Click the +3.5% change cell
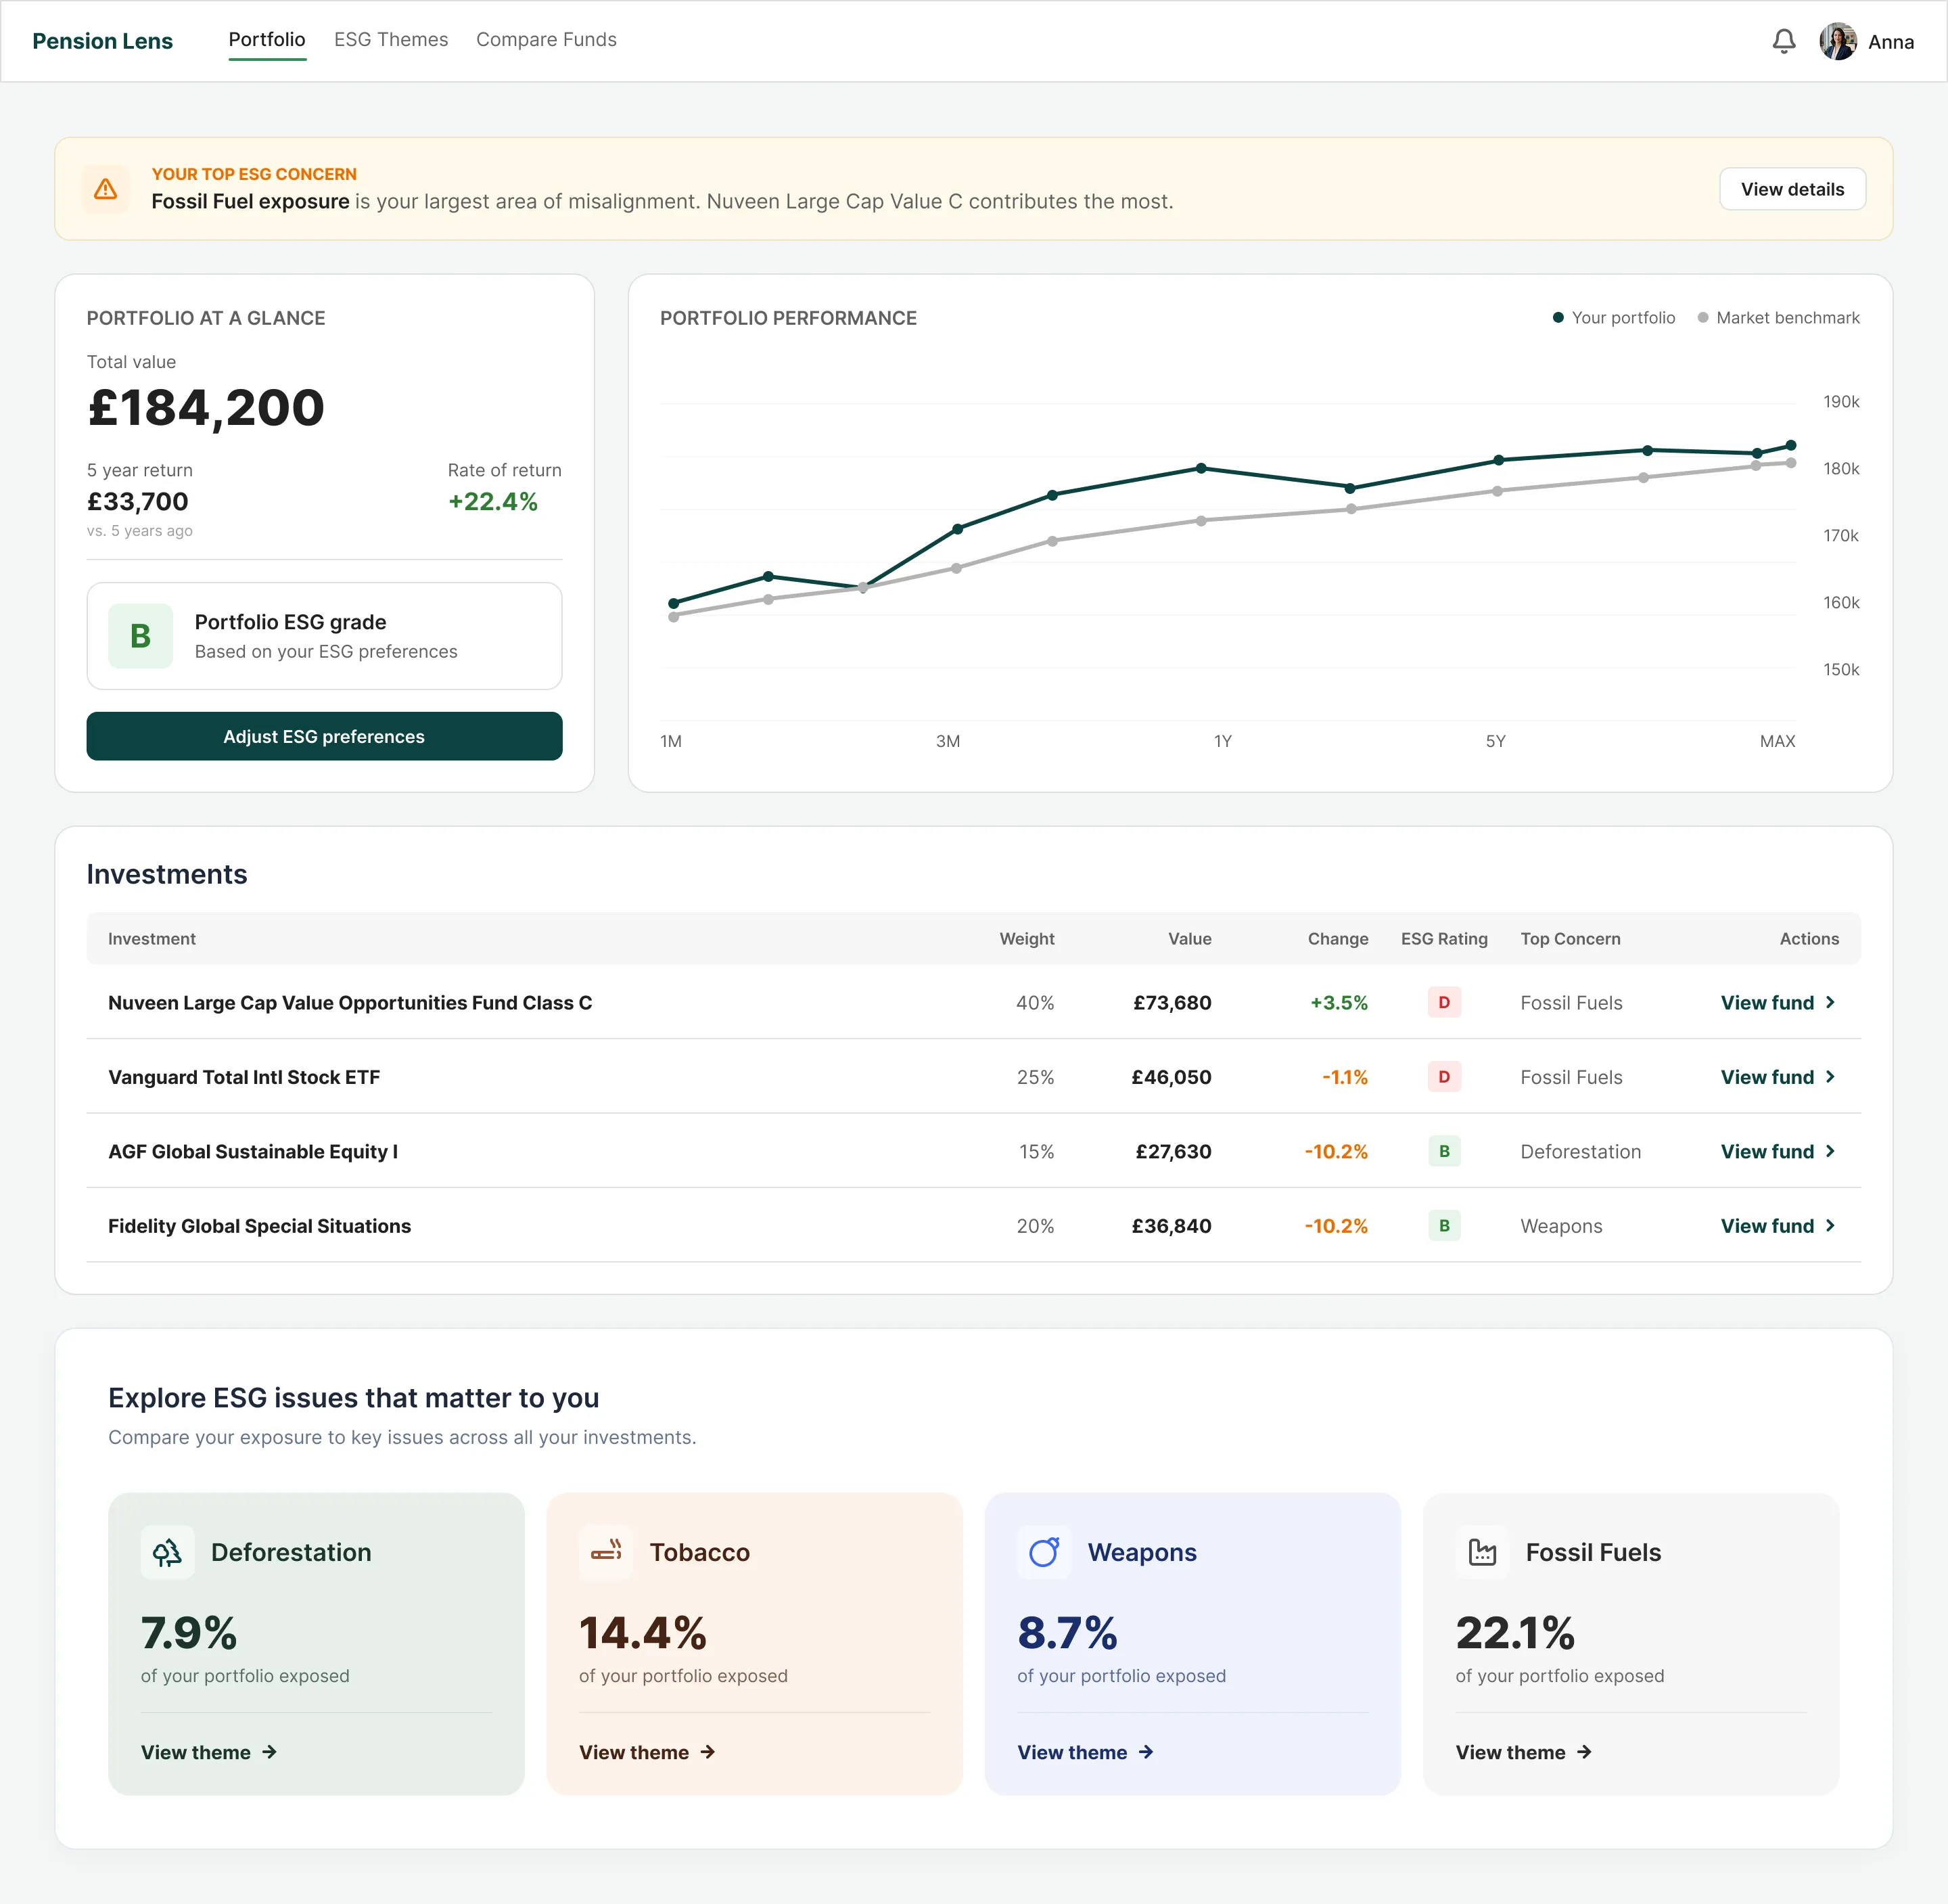 tap(1339, 1002)
